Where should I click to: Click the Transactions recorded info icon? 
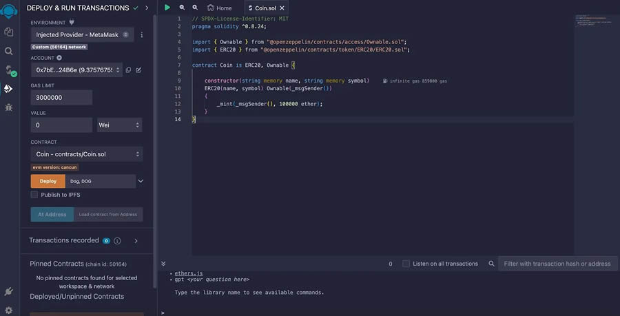pos(117,240)
